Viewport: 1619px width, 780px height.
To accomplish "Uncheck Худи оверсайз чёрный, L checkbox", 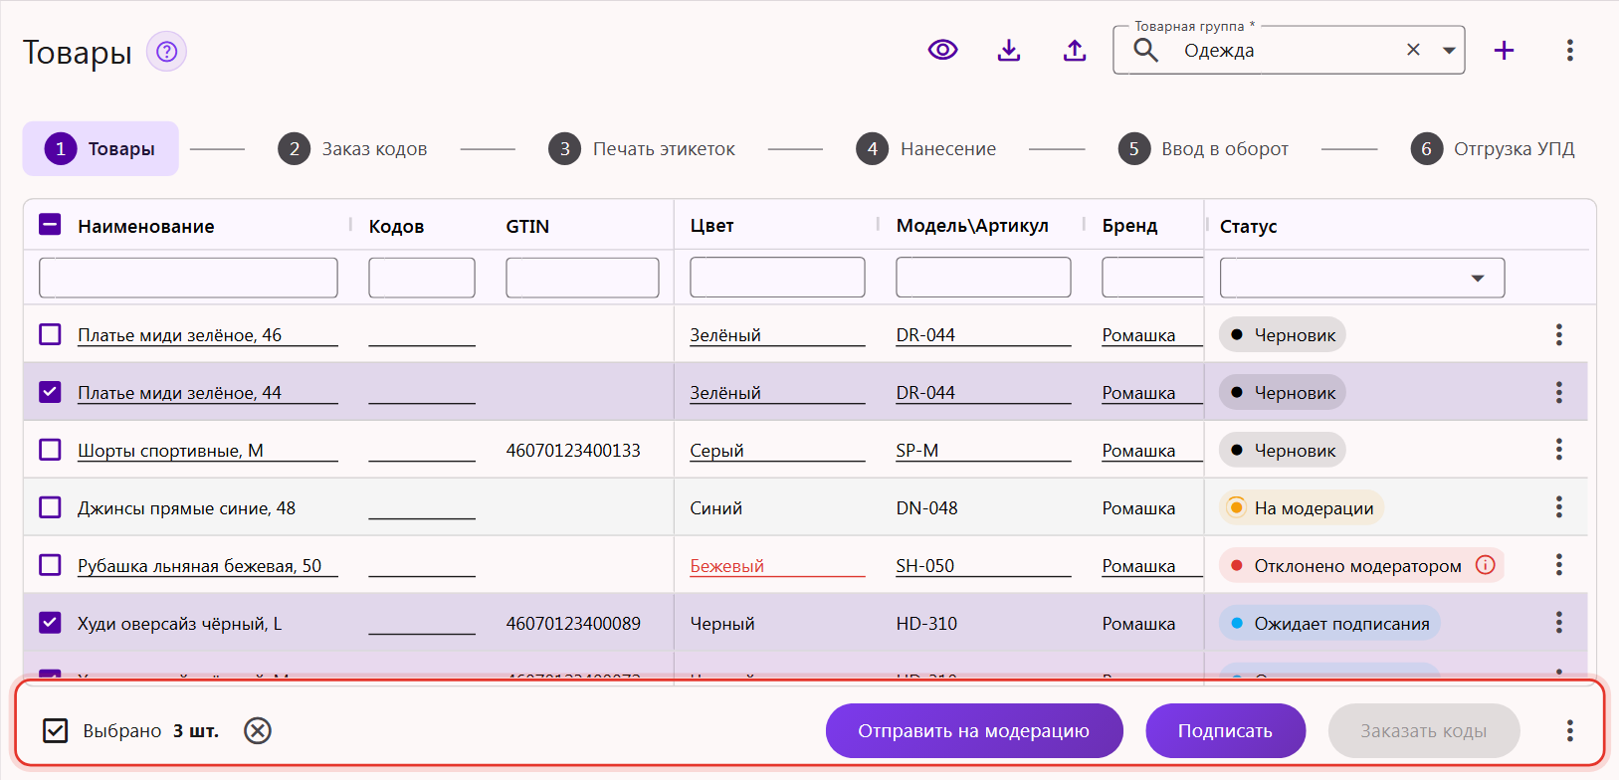I will click(x=50, y=623).
